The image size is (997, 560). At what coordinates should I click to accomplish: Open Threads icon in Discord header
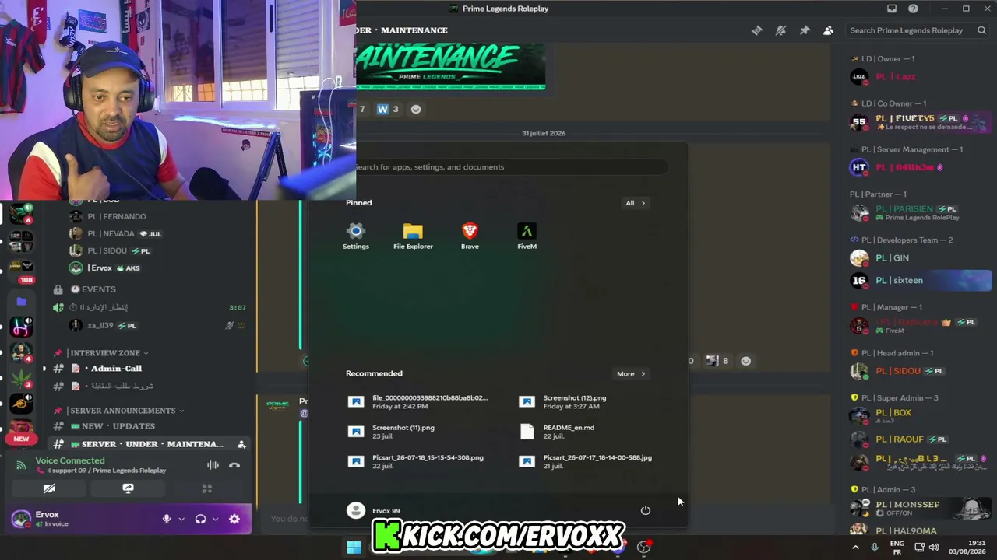click(x=756, y=30)
